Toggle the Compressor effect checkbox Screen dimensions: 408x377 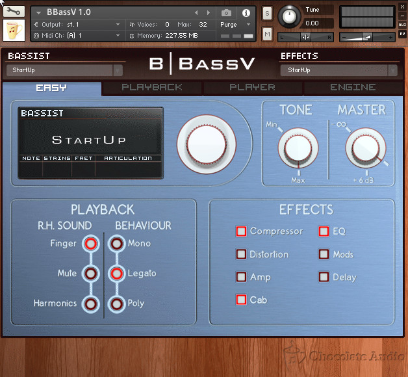click(x=241, y=231)
